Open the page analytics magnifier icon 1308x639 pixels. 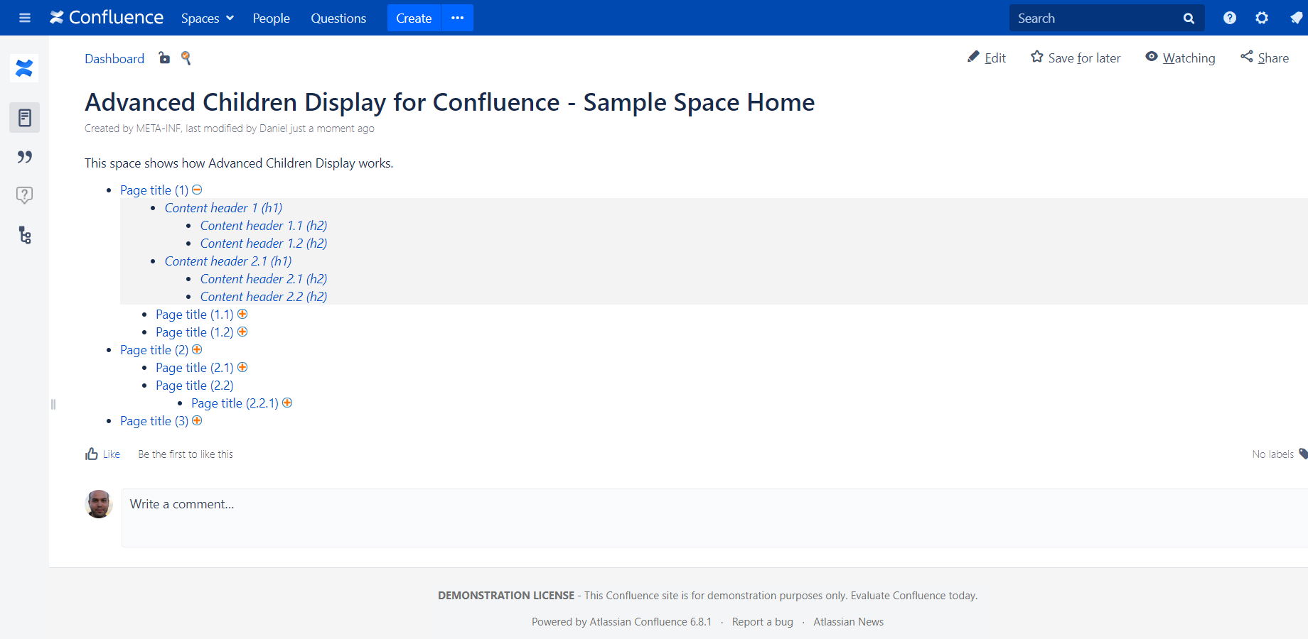186,58
